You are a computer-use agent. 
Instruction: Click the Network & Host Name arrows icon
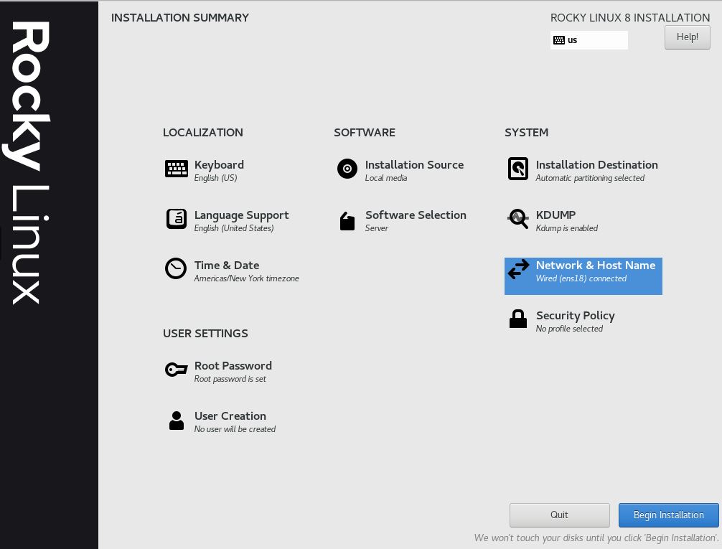(x=518, y=269)
